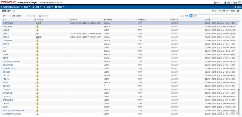Open the blue search field selector dropdown
The width and height of the screenshot is (242, 117).
191,16
